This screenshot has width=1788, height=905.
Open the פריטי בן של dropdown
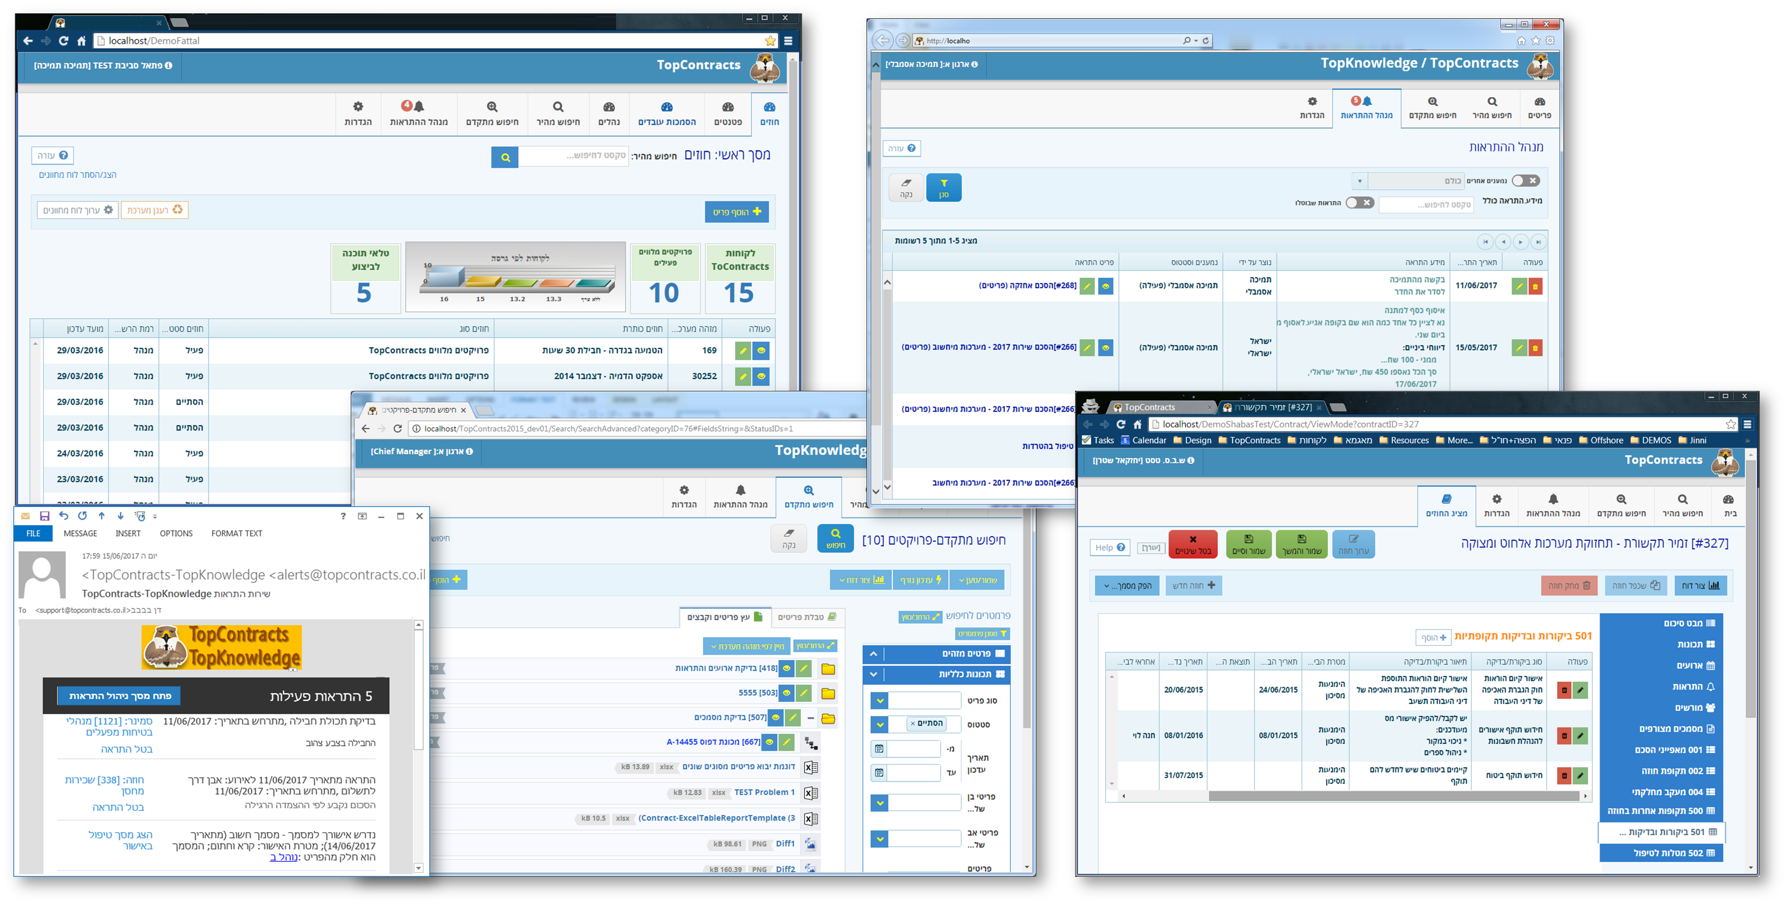tap(879, 802)
